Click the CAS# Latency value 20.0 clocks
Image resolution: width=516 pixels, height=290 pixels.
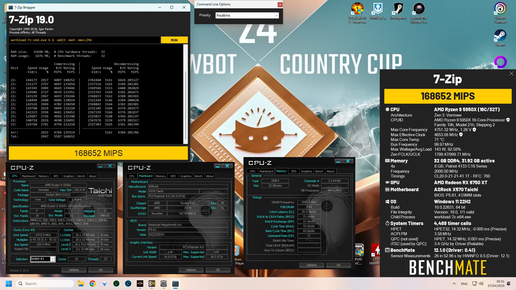point(309,212)
